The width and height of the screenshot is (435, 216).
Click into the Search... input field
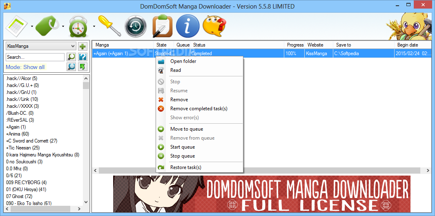tap(35, 57)
